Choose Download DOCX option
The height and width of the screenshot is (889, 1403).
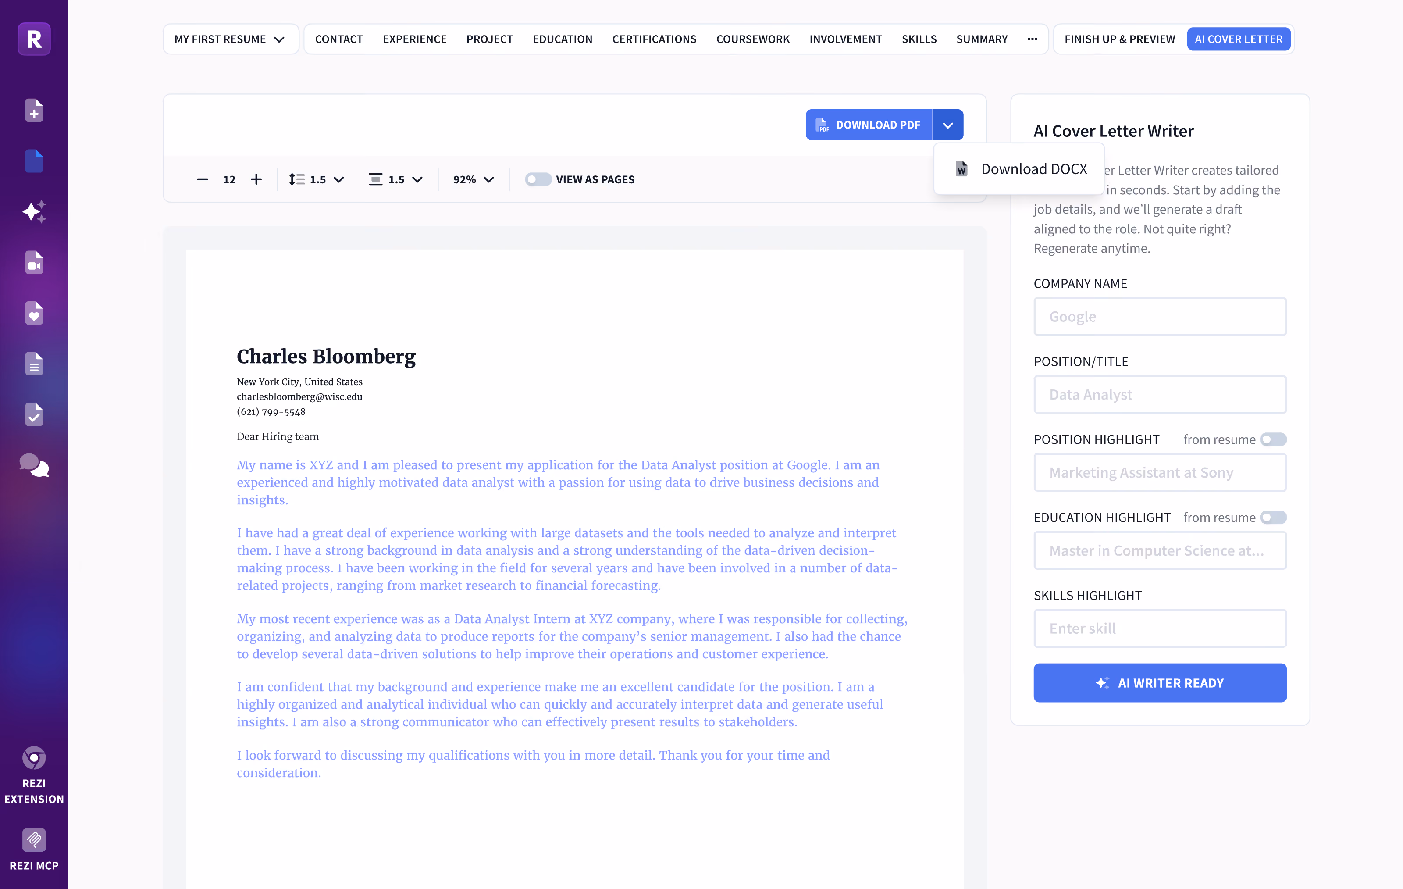click(x=1020, y=169)
